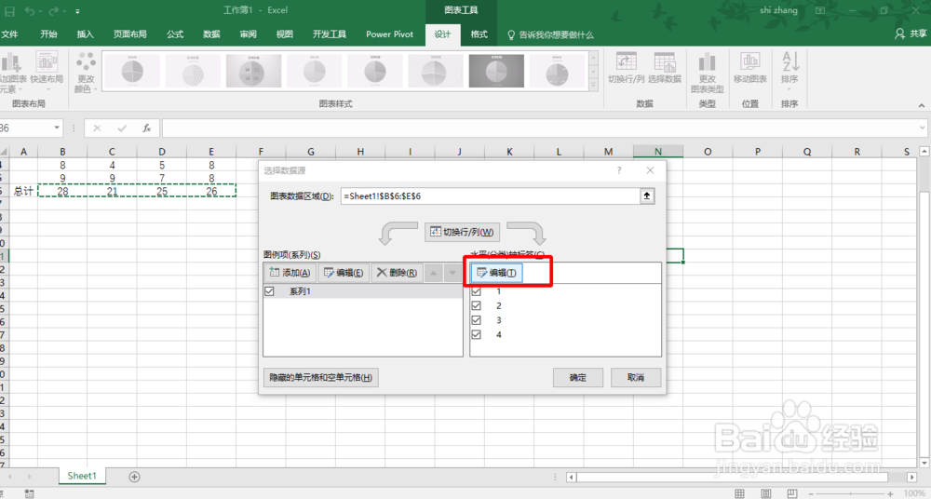Screen dimensions: 931x499
Task: Click the 共享 (Share) button
Action: [911, 34]
